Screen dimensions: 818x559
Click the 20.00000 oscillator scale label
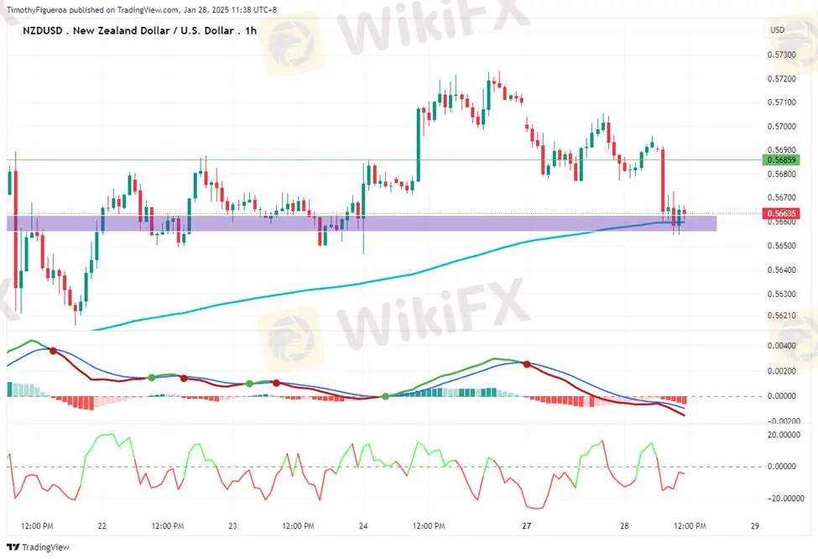click(784, 435)
